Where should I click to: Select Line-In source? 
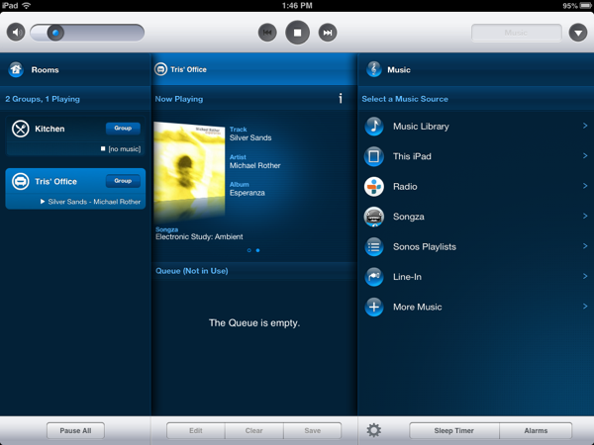click(x=476, y=277)
